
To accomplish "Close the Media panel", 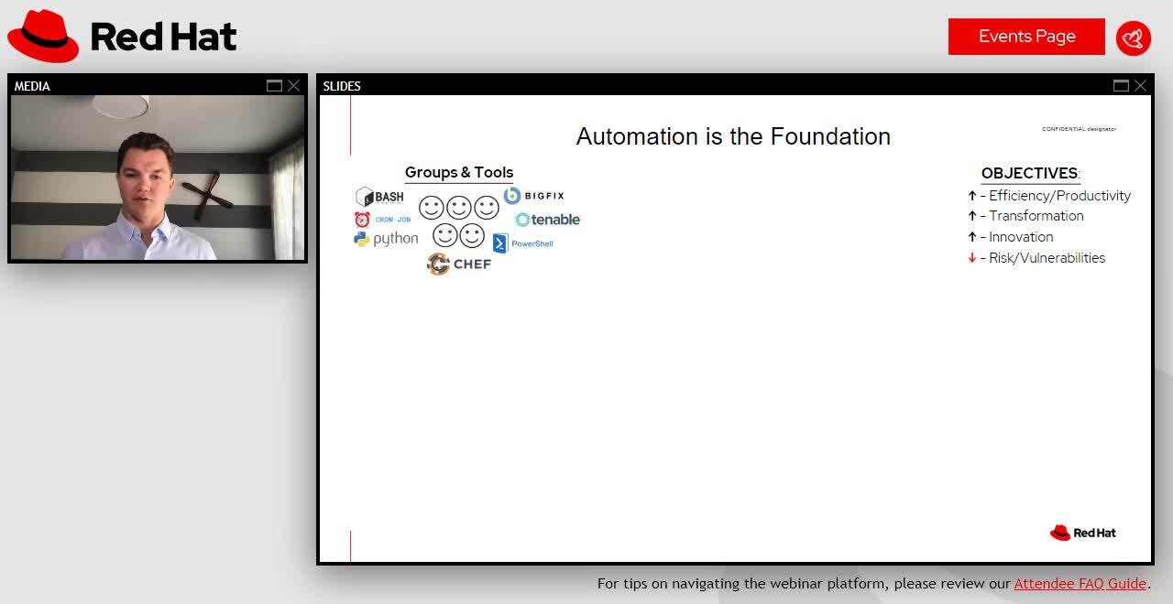I will coord(293,86).
